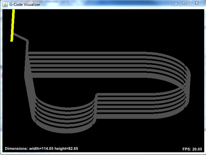Click the "FPS: 20.05" counter
This screenshot has width=206, height=155.
pyautogui.click(x=192, y=149)
